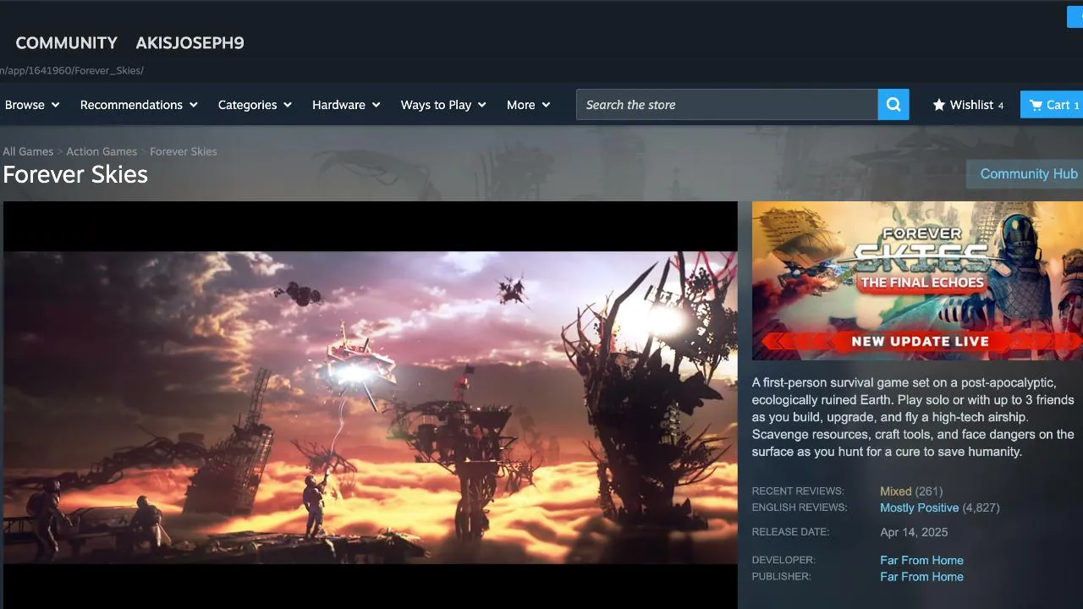
Task: Open the publisher Far From Home link
Action: pyautogui.click(x=921, y=577)
